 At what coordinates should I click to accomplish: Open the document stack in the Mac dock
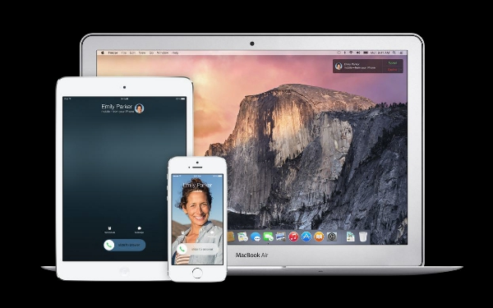(351, 237)
